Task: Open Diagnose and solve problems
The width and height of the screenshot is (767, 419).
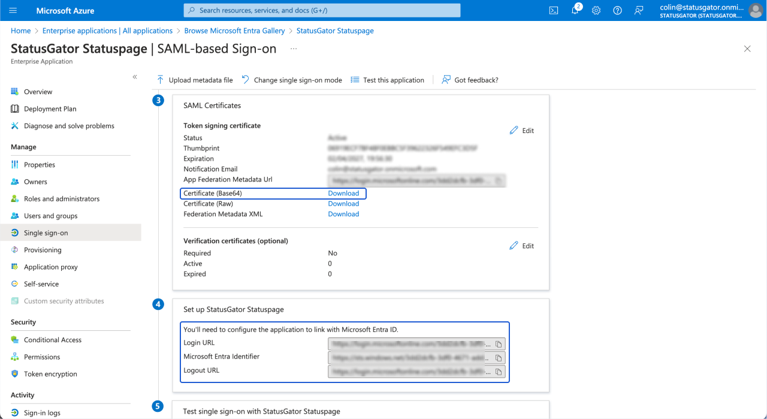Action: click(x=69, y=126)
